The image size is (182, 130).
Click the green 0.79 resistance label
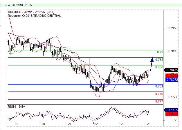pyautogui.click(x=160, y=52)
